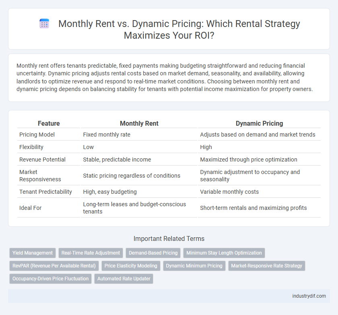Select the Price Elasticity Modeling tag
The width and height of the screenshot is (338, 315).
[131, 266]
